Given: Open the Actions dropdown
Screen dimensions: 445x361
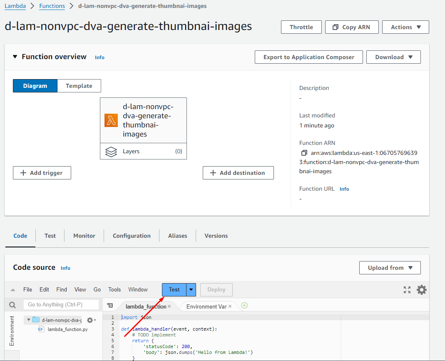Looking at the screenshot, I should coord(405,27).
